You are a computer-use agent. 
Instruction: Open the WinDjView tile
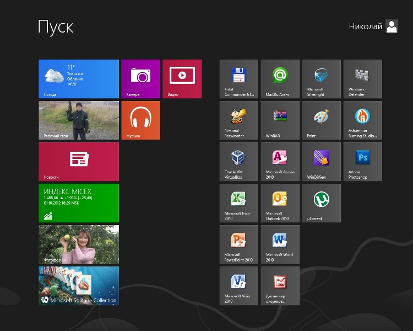pos(322,162)
